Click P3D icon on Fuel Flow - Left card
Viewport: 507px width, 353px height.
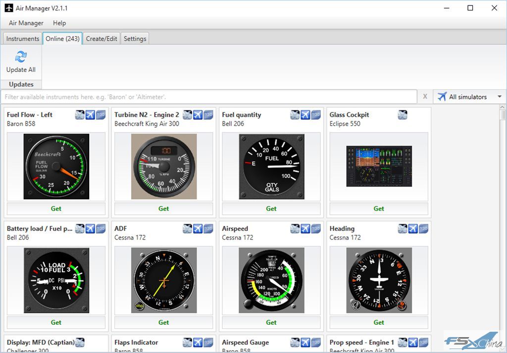tap(101, 115)
